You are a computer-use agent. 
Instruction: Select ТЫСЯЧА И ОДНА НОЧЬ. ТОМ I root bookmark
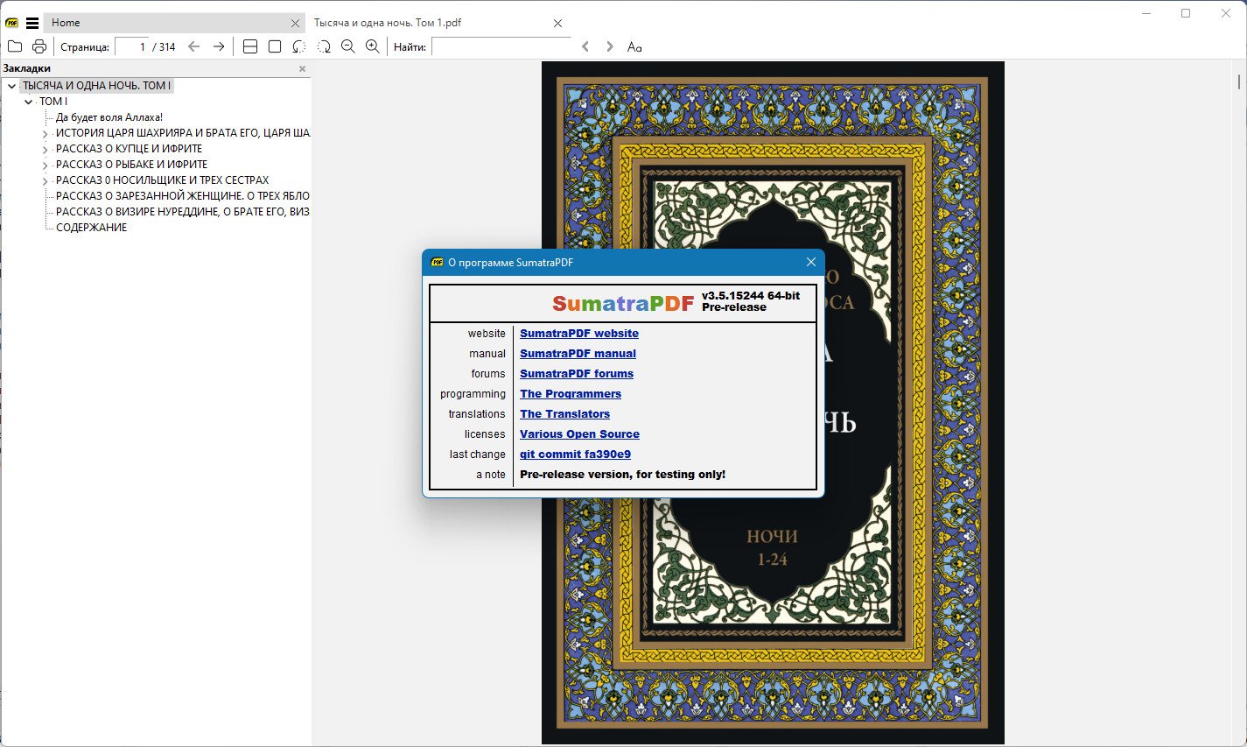pyautogui.click(x=97, y=86)
